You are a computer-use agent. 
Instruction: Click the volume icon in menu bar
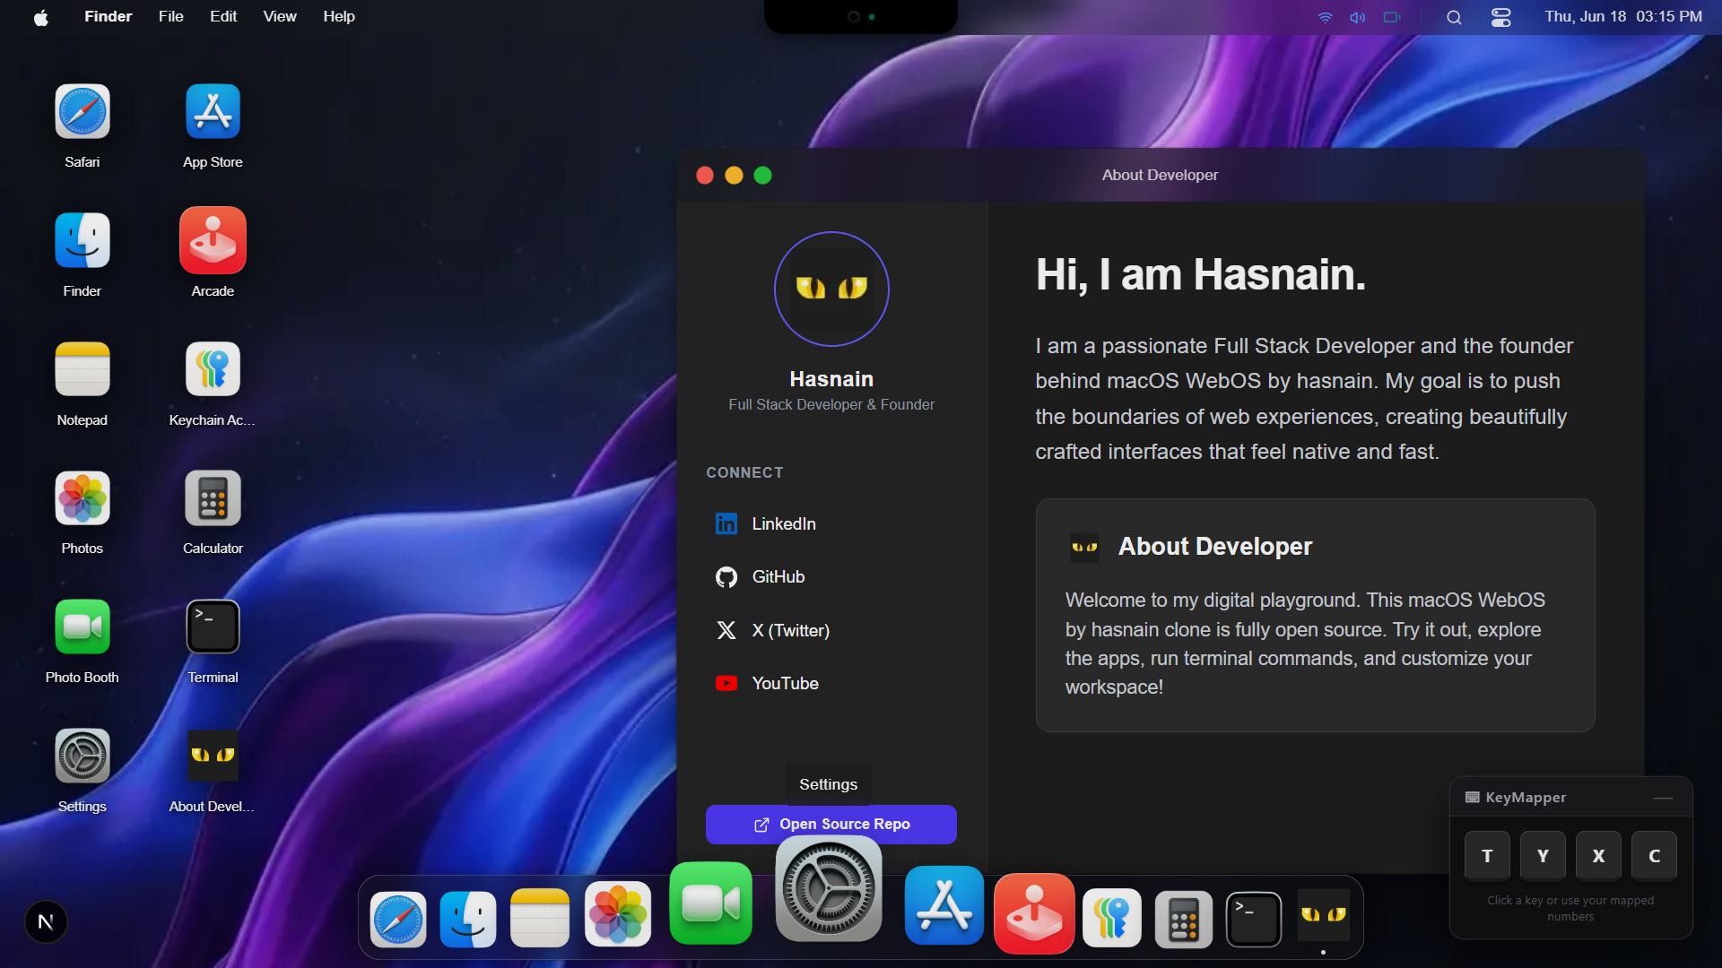pyautogui.click(x=1358, y=17)
